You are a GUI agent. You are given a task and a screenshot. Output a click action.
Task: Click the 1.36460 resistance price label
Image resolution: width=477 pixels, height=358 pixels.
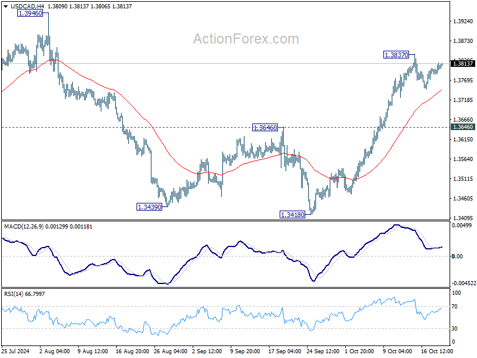(265, 128)
